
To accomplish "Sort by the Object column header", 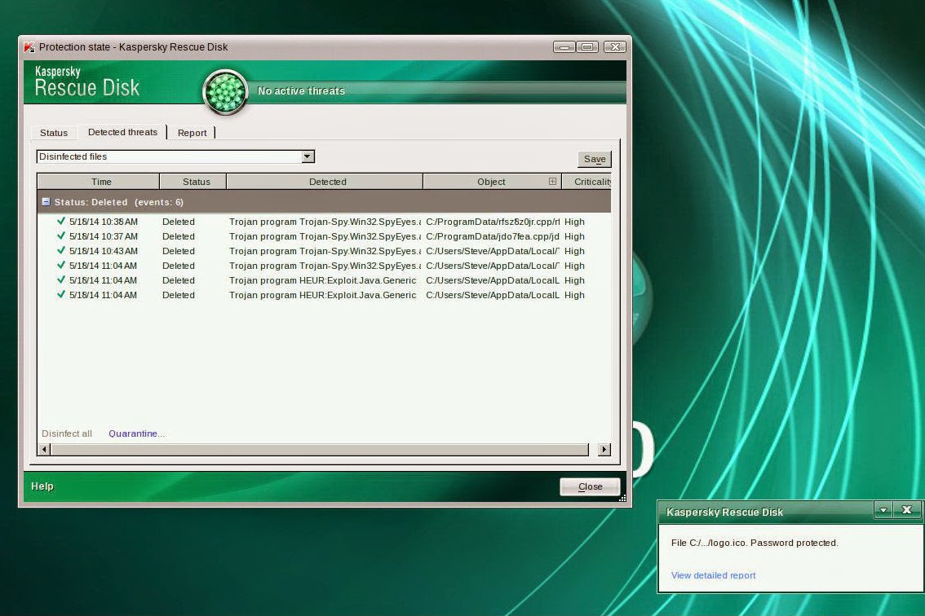I will click(491, 182).
